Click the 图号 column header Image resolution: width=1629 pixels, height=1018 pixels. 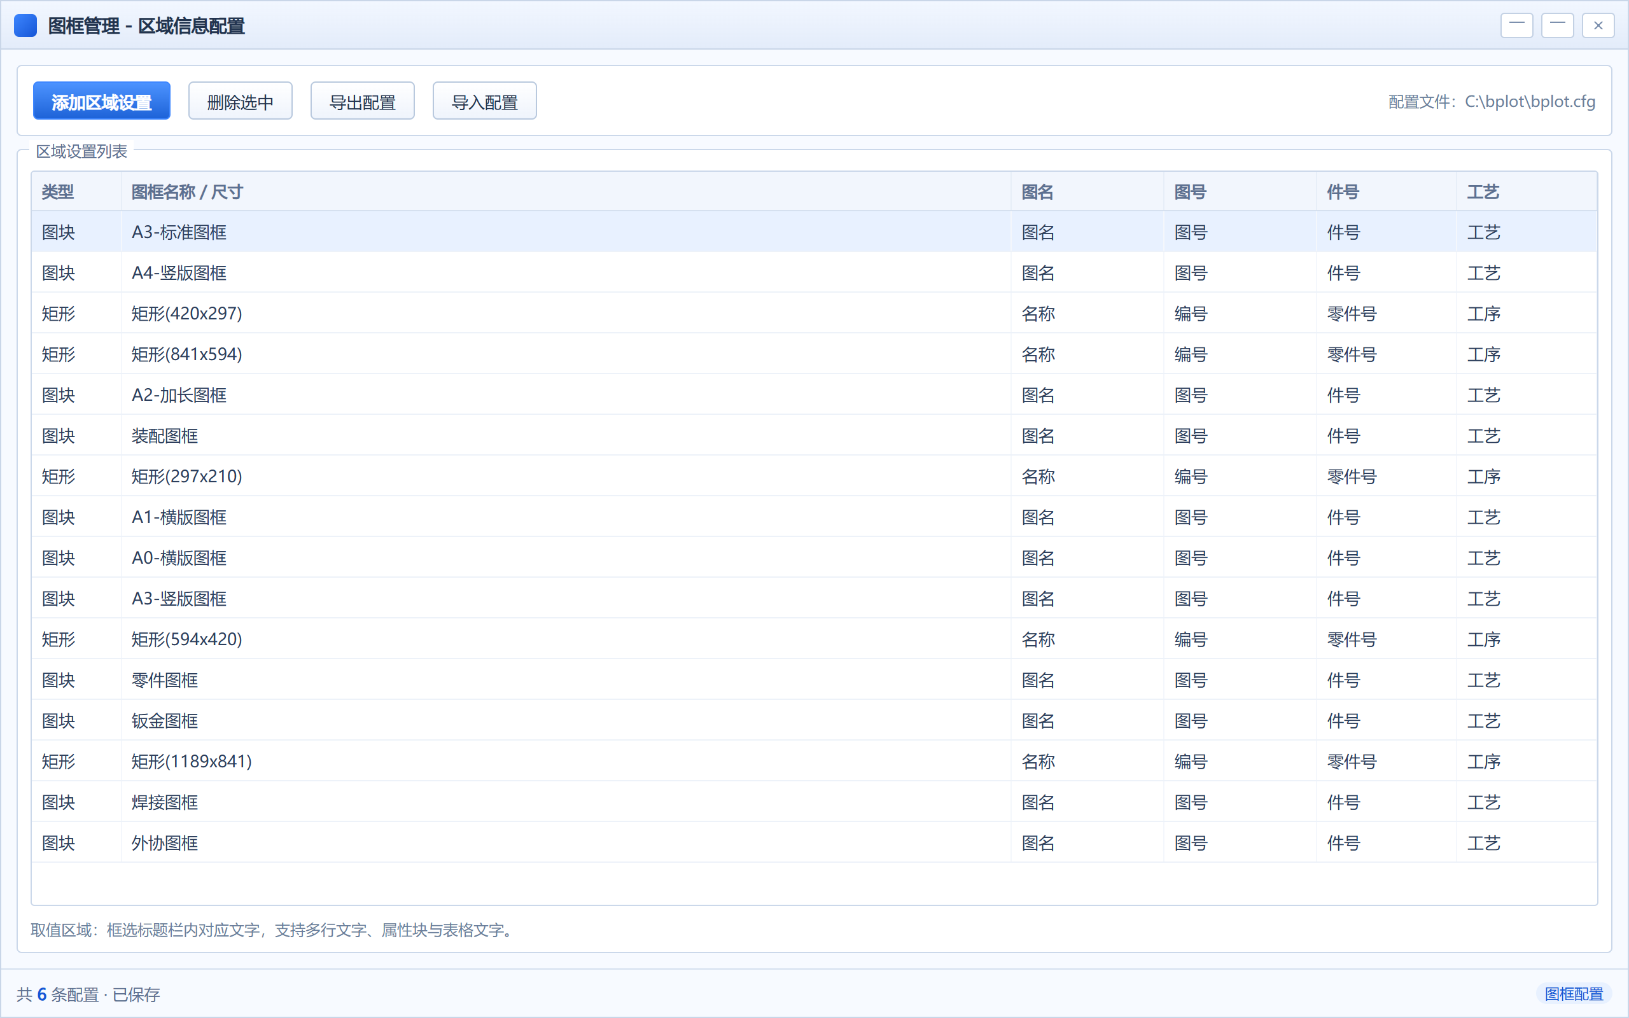pyautogui.click(x=1240, y=192)
